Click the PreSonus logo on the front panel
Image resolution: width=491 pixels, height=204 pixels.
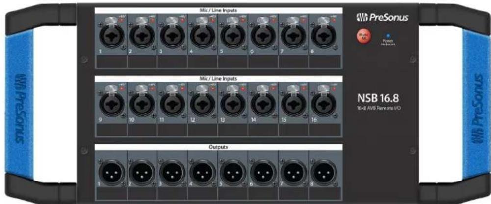[382, 17]
